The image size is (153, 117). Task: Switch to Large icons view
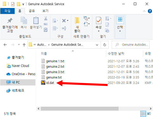click(x=149, y=114)
